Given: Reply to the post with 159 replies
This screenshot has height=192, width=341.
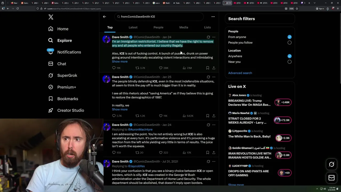Looking at the screenshot, I should pos(116,153).
